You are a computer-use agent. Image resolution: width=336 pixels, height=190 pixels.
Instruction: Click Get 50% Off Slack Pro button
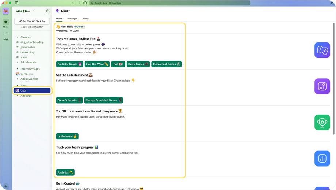pos(32,21)
